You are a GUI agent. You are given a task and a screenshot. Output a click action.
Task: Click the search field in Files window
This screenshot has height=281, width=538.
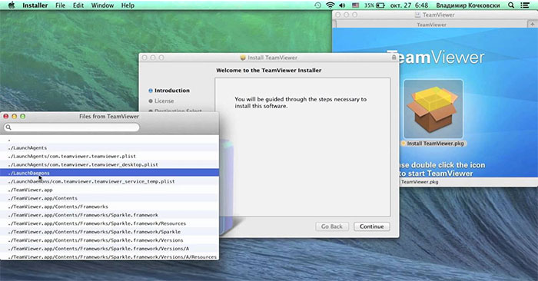(x=71, y=127)
